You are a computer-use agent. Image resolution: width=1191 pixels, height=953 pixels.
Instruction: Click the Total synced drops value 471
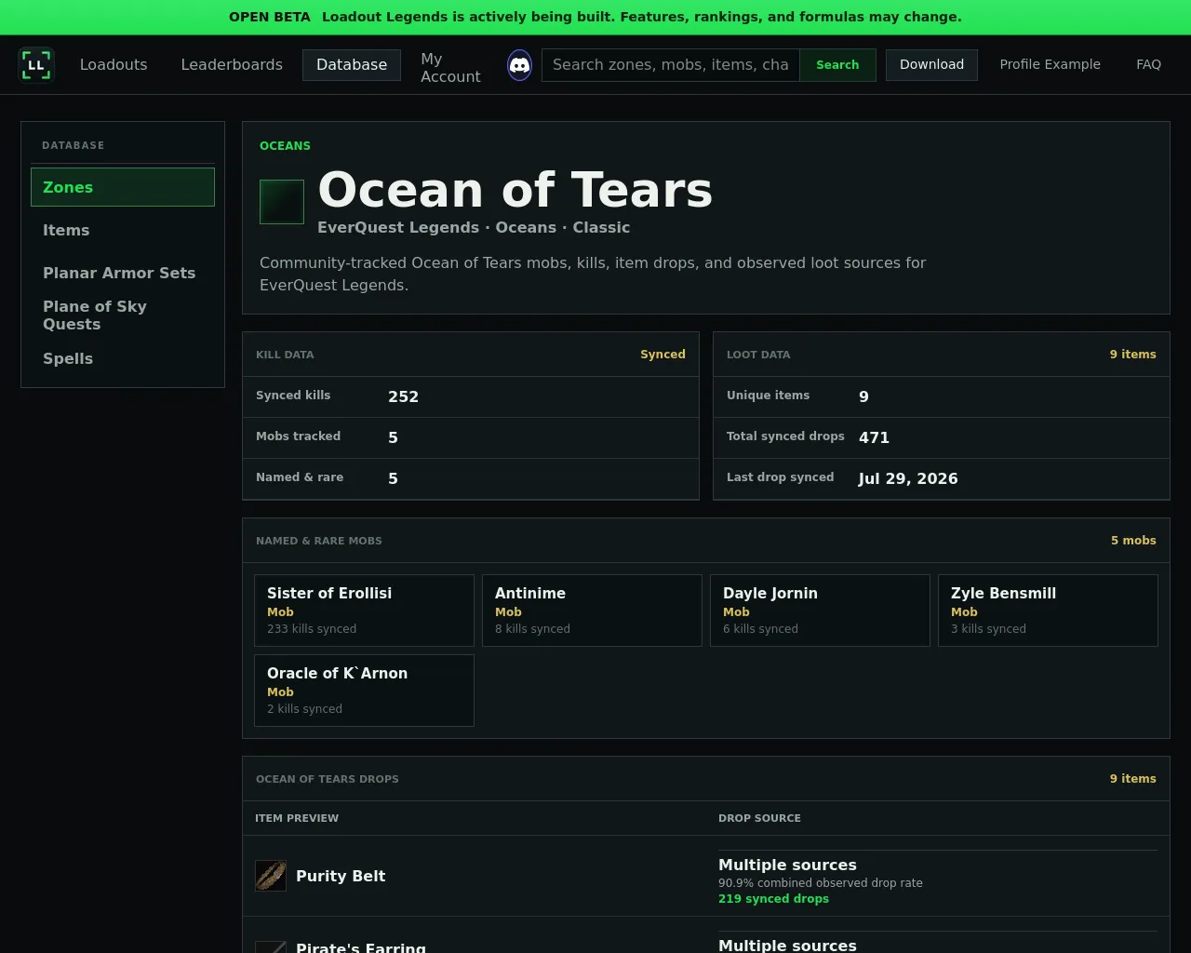874,437
